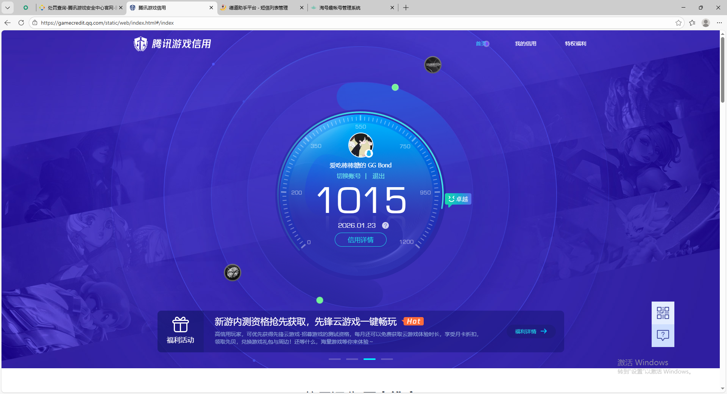Click the browser refresh icon
Viewport: 727px width, 394px height.
21,23
